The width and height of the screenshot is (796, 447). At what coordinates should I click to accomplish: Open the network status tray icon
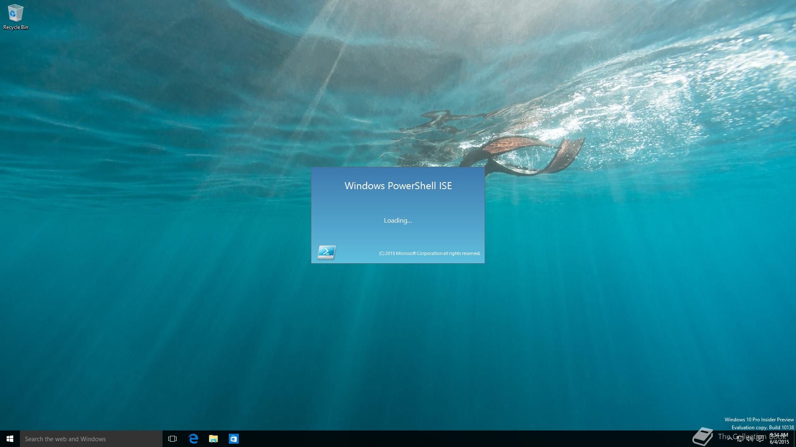[740, 439]
